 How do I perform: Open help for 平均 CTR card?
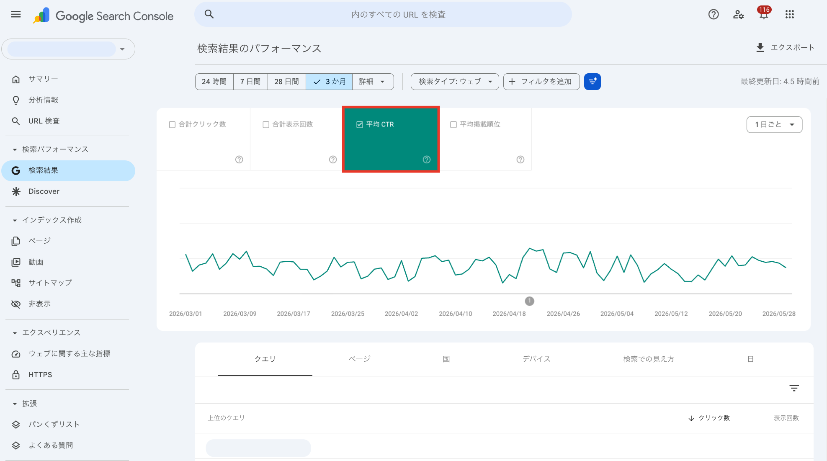pyautogui.click(x=427, y=160)
